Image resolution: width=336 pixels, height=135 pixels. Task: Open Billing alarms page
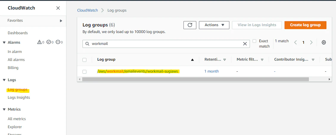13,67
